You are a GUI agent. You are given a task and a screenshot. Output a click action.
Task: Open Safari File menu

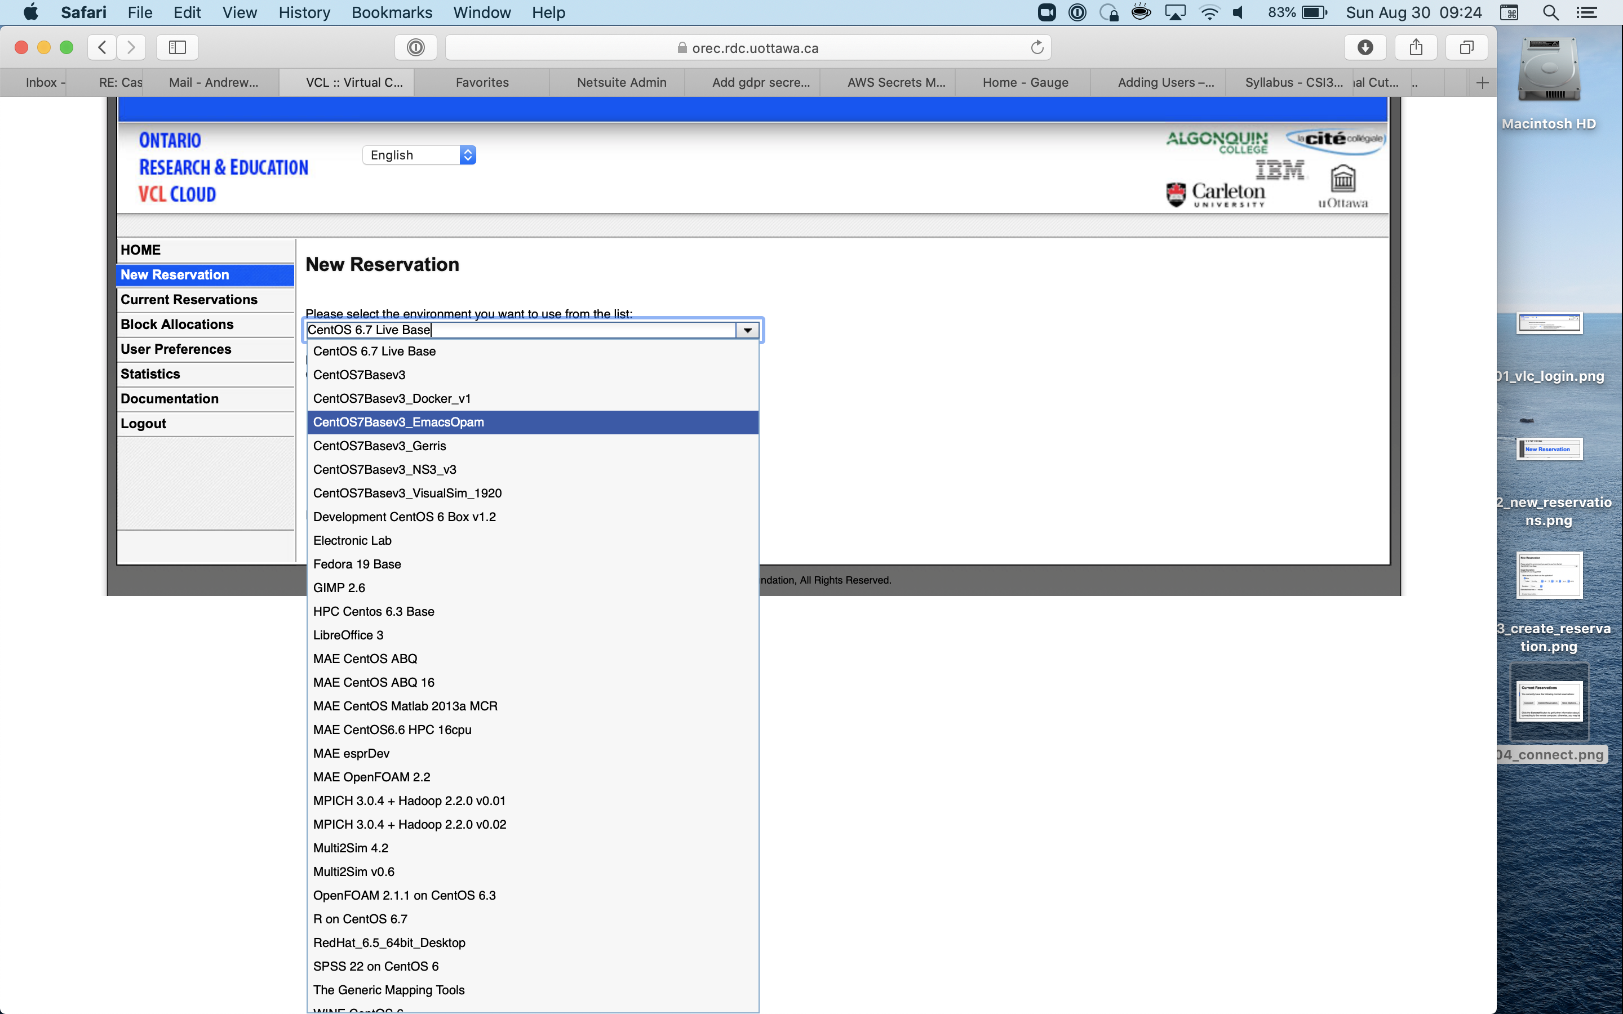(140, 12)
